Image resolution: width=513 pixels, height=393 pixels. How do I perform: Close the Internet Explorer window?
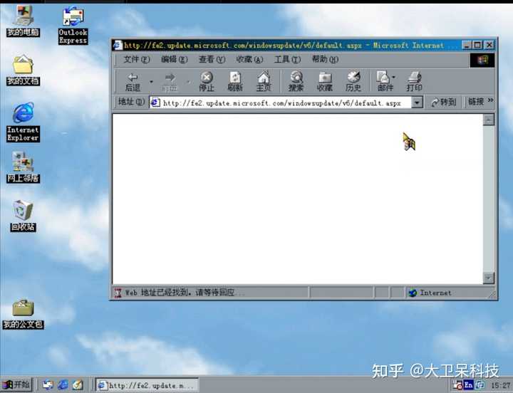[489, 45]
